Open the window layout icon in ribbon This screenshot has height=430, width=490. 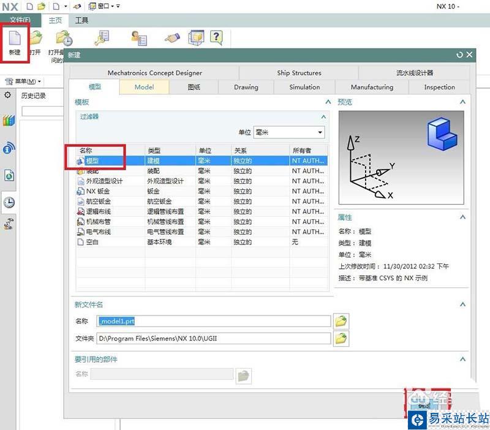pos(196,38)
